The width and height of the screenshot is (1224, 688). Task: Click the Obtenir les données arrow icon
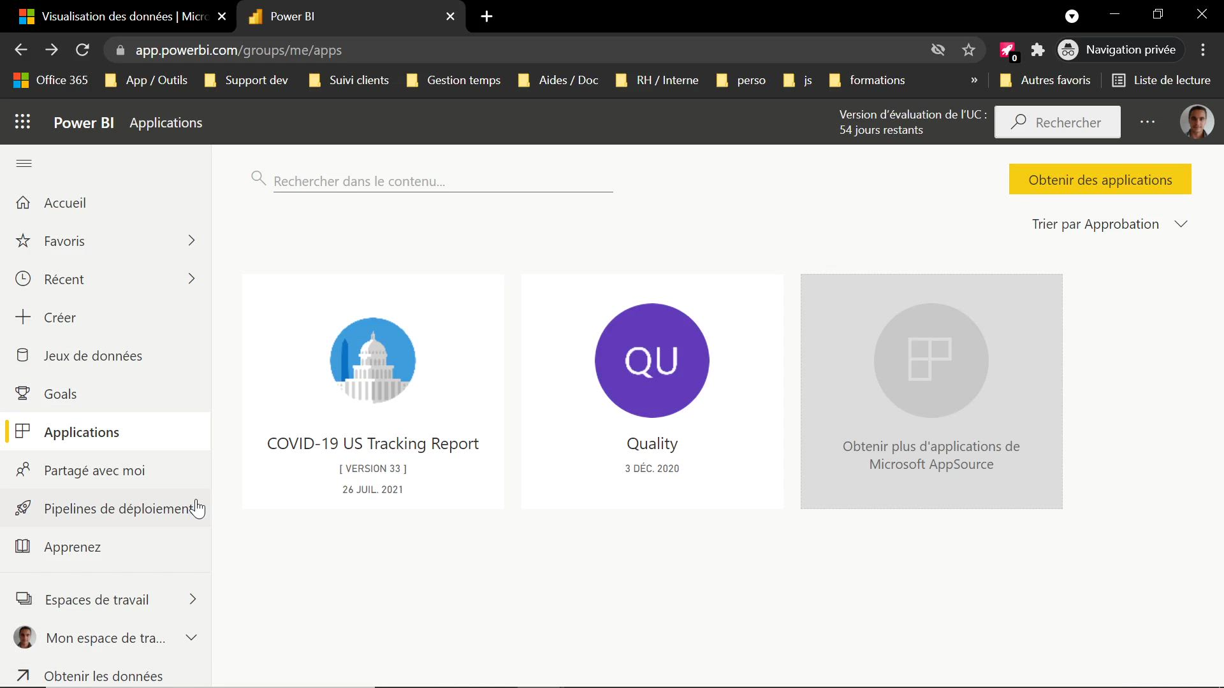pyautogui.click(x=23, y=675)
